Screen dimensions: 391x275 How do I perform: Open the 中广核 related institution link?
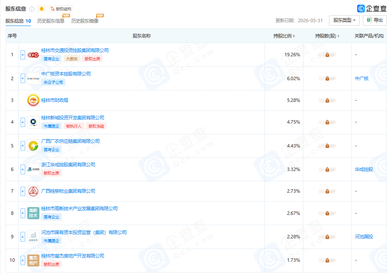tap(362, 78)
